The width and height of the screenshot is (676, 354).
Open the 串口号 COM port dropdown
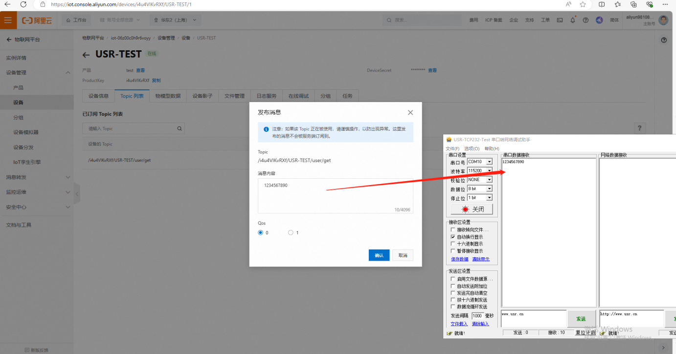coord(489,162)
